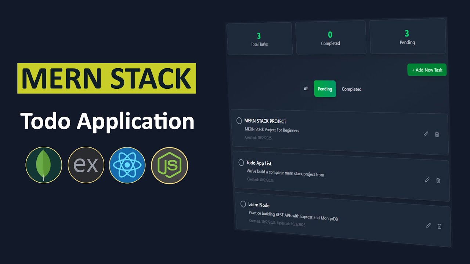
Task: Open the Total Tasks stat card
Action: [x=260, y=39]
